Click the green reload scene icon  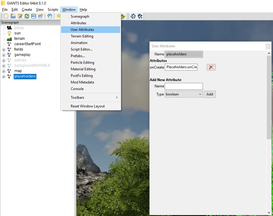pyautogui.click(x=27, y=16)
